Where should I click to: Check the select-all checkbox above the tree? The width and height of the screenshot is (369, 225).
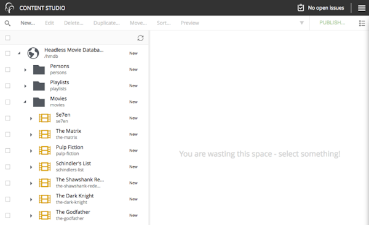tap(8, 37)
